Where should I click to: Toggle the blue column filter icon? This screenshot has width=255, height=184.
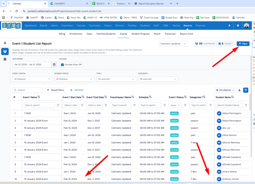(x=246, y=90)
